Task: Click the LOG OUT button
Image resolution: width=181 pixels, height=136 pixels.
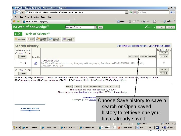Action: click(x=170, y=27)
